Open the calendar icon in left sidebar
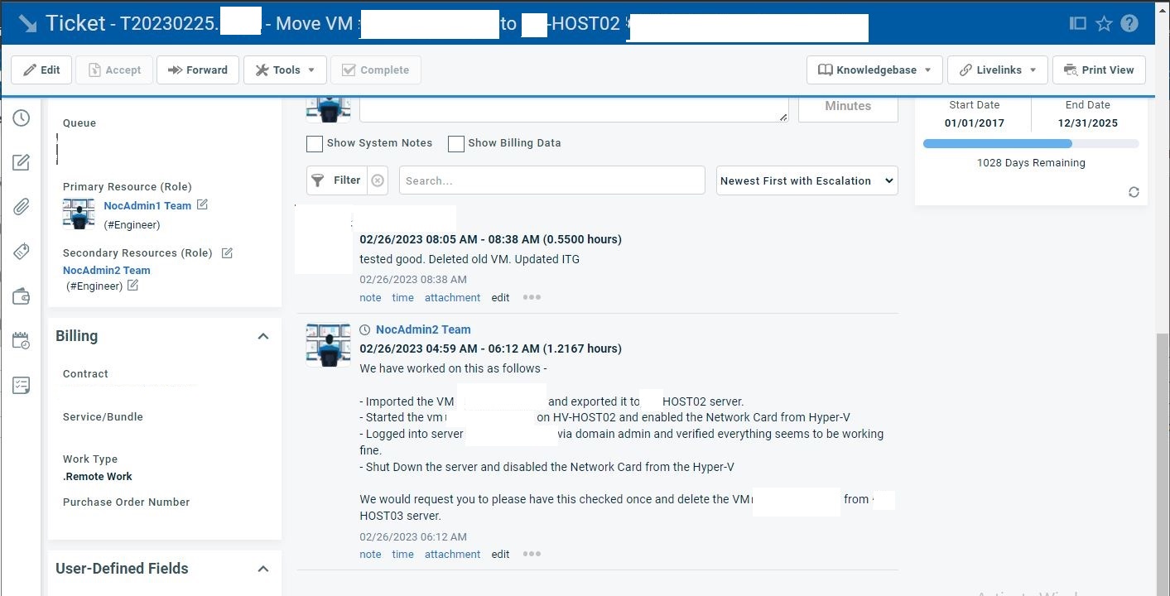1170x596 pixels. (22, 340)
